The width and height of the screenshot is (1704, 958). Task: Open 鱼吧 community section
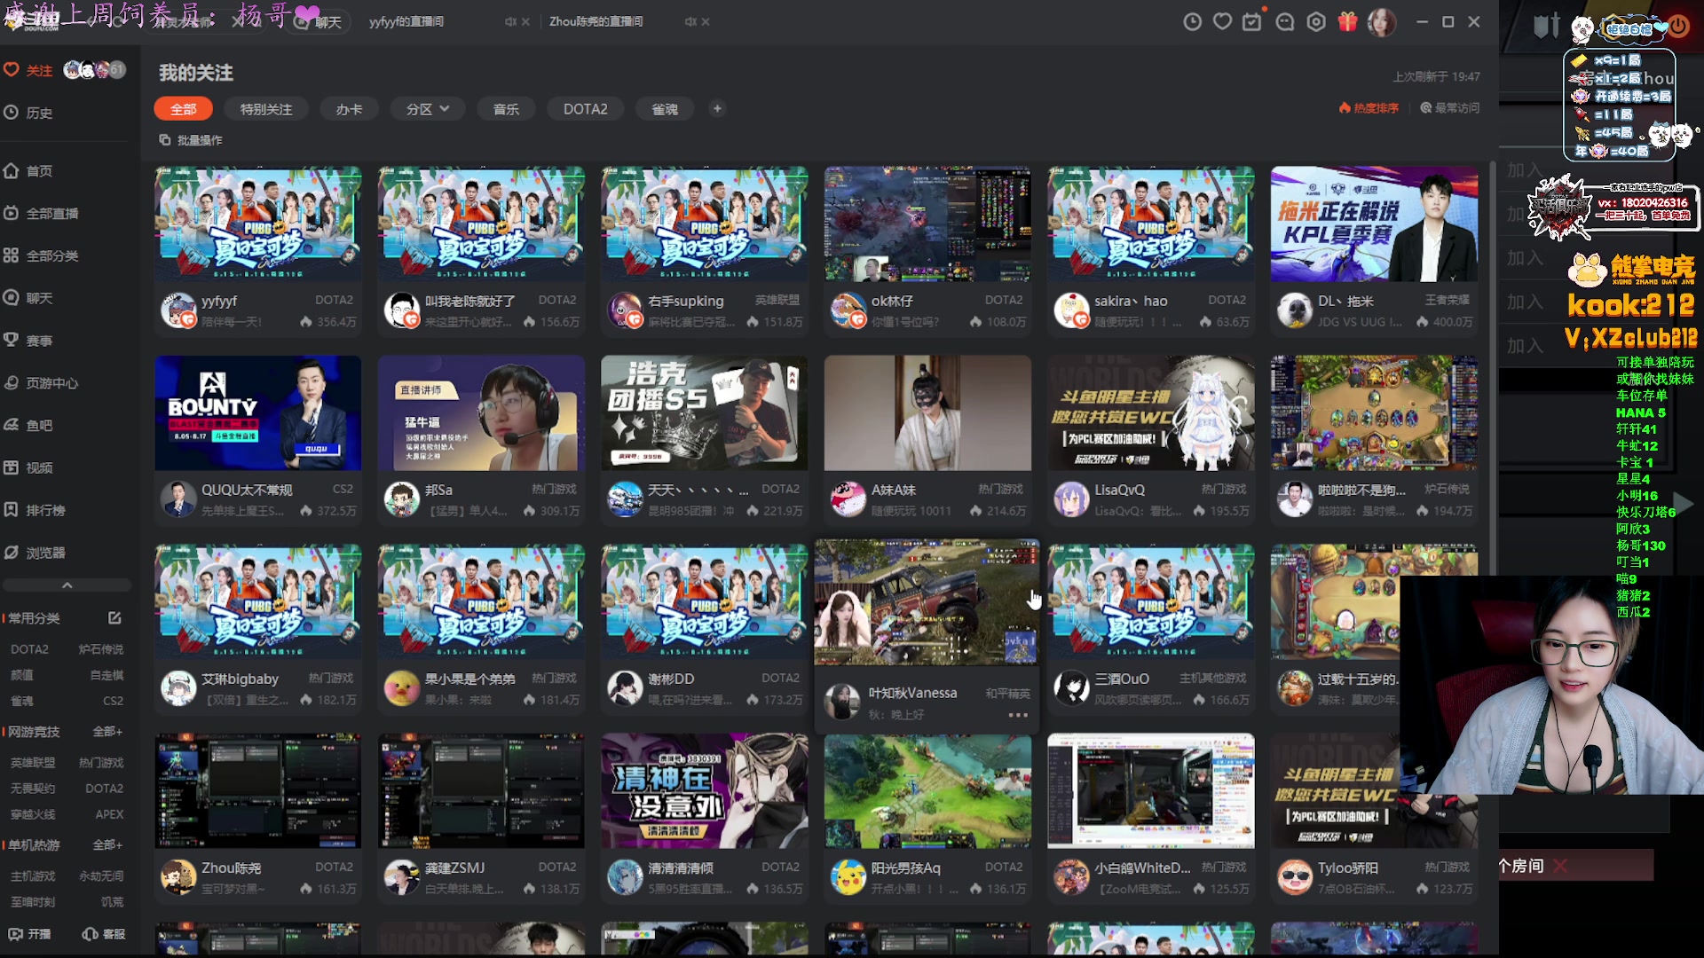[28, 425]
